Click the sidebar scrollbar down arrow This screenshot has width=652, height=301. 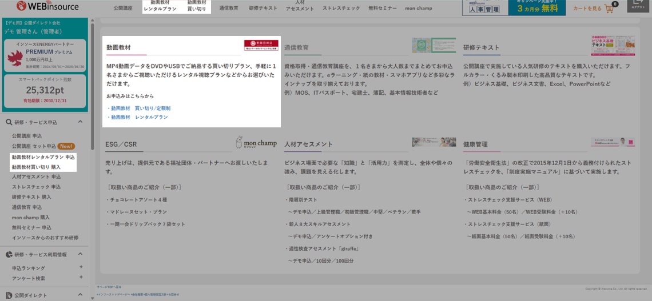click(92, 298)
